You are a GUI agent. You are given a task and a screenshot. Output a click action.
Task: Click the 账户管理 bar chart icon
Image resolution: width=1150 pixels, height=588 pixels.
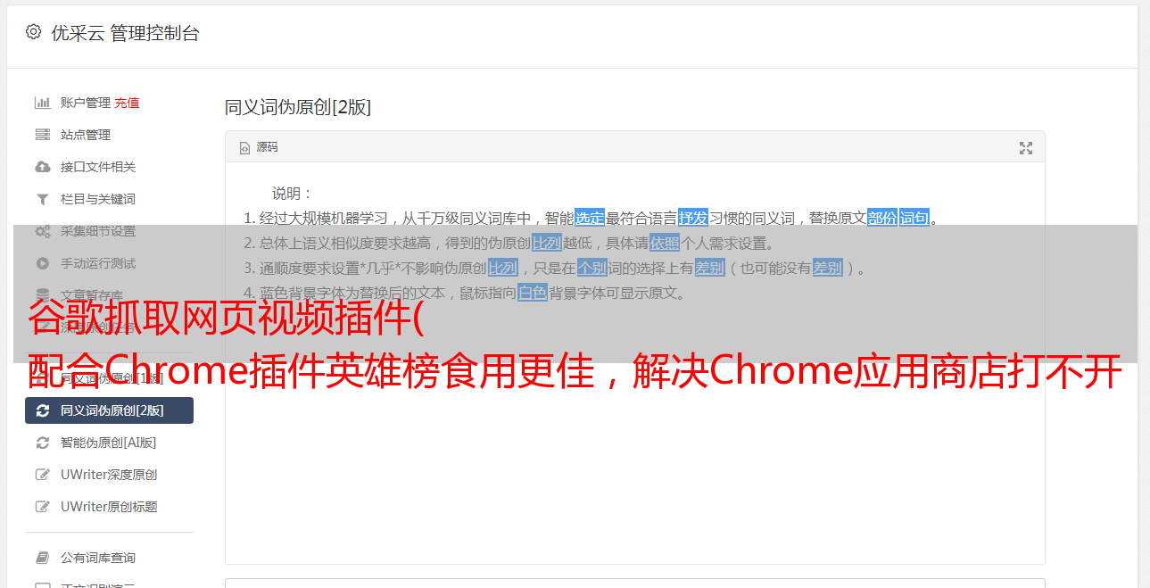tap(42, 103)
